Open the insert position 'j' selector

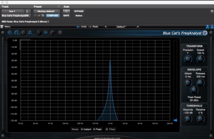[28, 11]
